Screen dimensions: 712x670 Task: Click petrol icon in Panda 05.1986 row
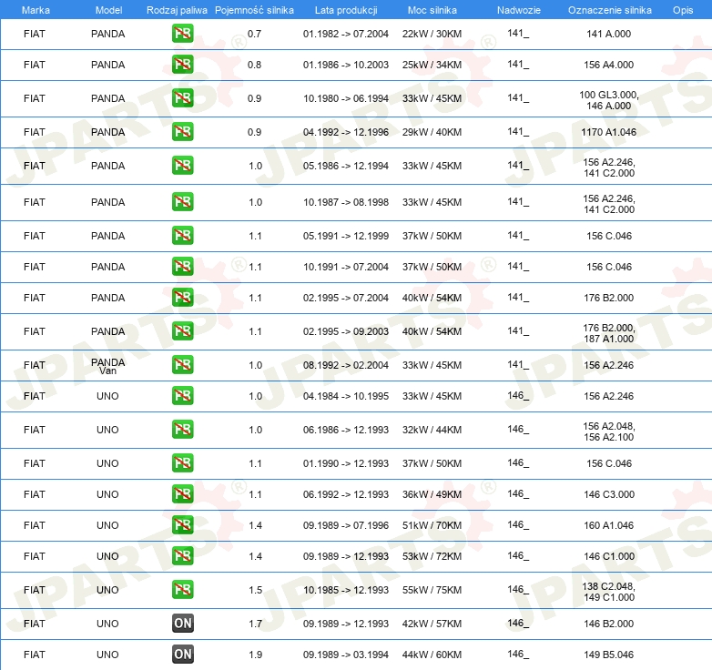182,166
